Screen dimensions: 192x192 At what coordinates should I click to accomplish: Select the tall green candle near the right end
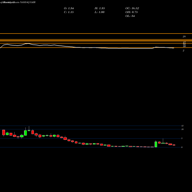click(x=156, y=144)
